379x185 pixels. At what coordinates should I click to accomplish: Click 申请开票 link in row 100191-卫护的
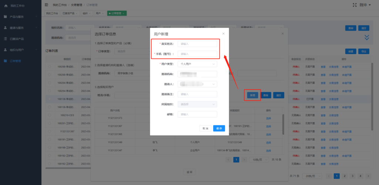346,139
